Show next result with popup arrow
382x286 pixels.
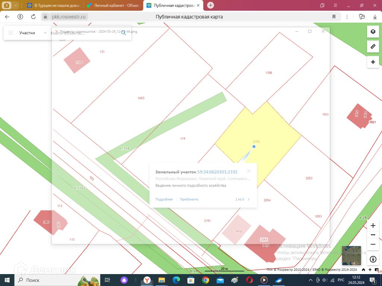[x=249, y=199]
